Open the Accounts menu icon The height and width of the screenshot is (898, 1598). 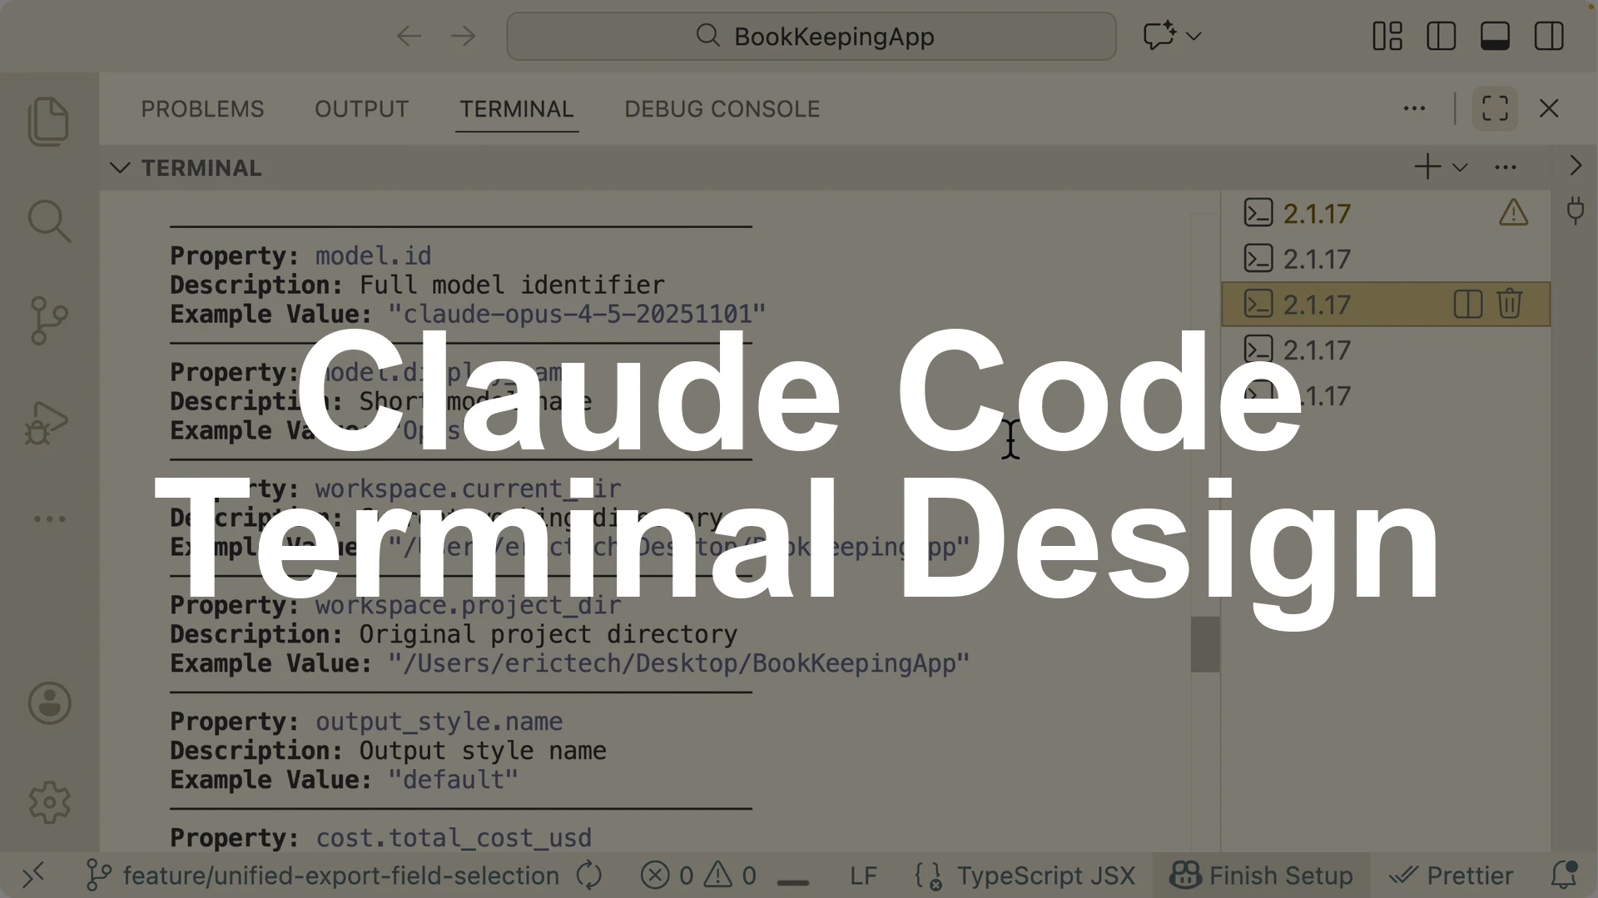[49, 703]
